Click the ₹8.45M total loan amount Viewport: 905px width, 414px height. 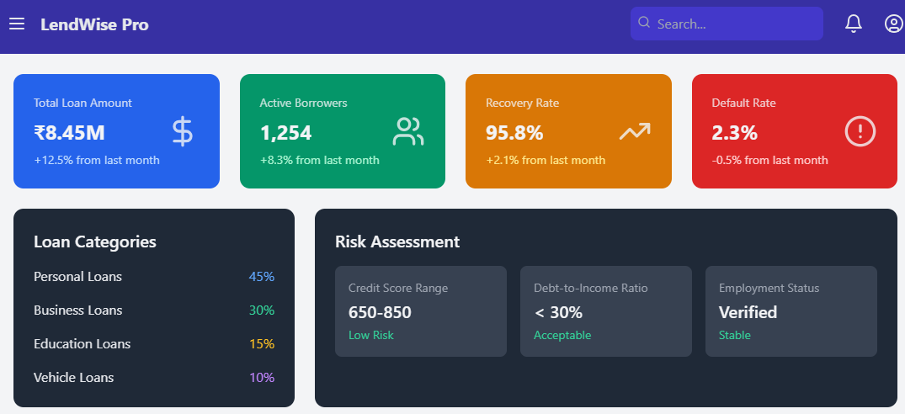69,133
